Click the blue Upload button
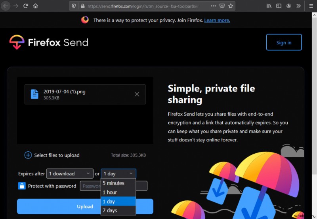 click(85, 206)
